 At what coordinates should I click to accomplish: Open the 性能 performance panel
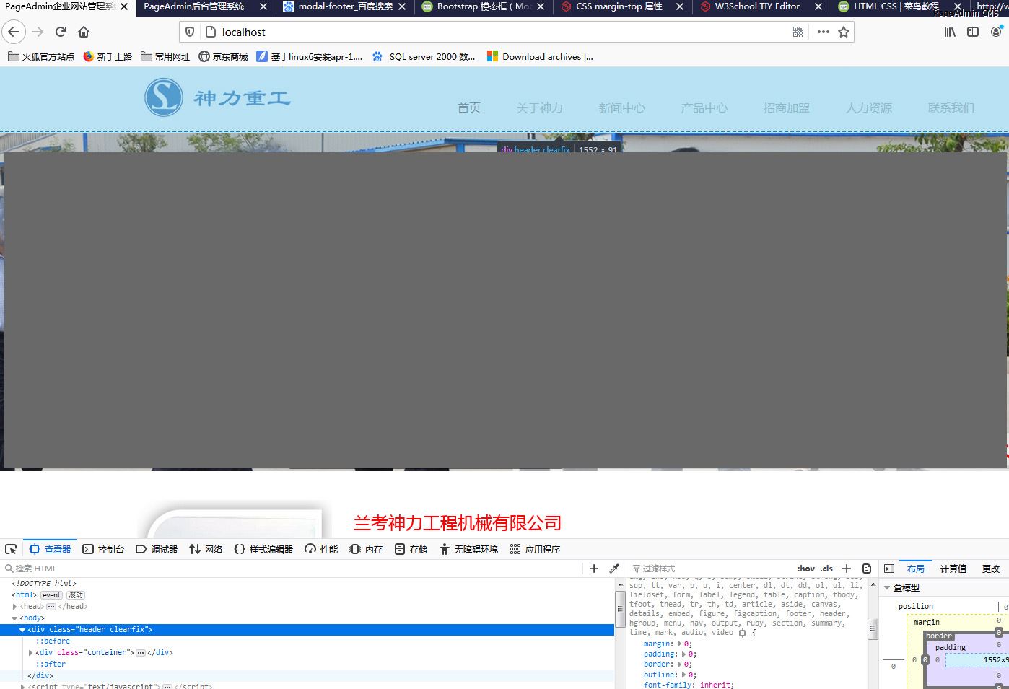(x=321, y=549)
